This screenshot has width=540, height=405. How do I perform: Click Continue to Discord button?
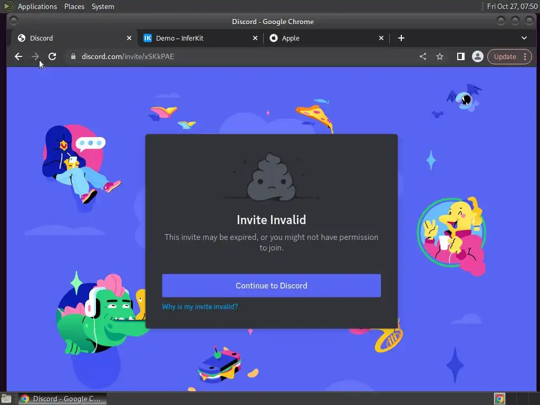pos(272,285)
